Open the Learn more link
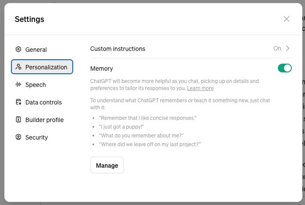 point(200,88)
